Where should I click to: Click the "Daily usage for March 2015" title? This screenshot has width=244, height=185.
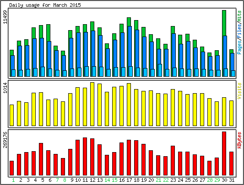tap(45, 5)
